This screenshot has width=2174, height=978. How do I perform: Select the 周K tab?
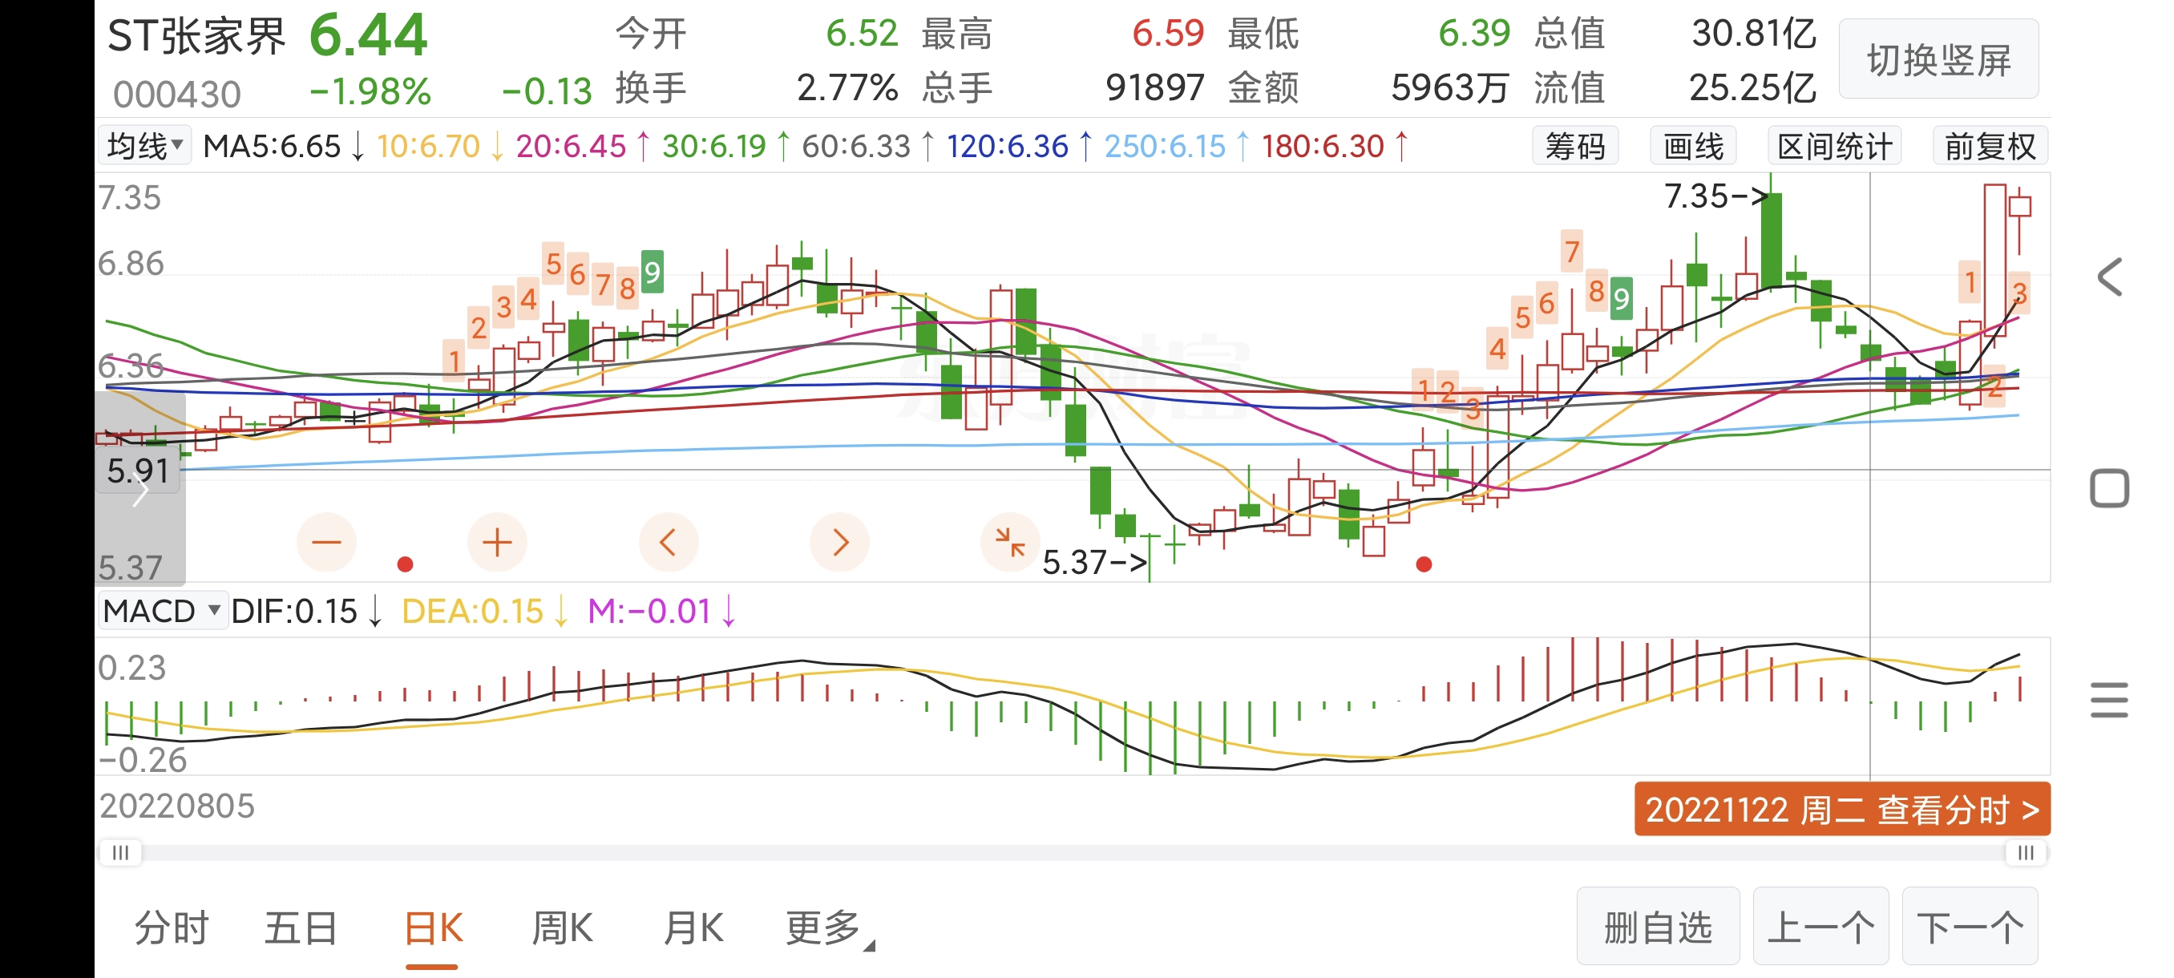click(x=562, y=929)
